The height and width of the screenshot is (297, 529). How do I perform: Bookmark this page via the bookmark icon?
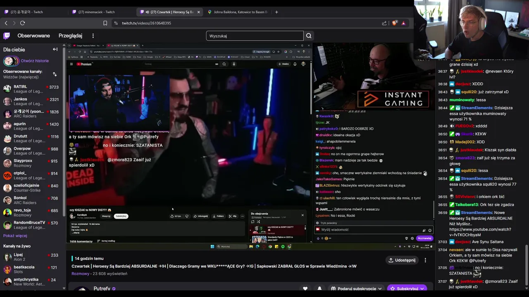pyautogui.click(x=105, y=23)
